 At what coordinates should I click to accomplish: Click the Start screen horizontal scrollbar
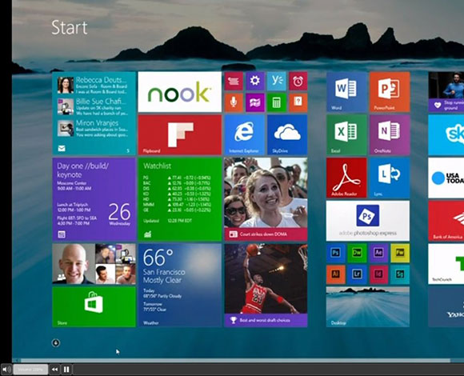(235, 360)
